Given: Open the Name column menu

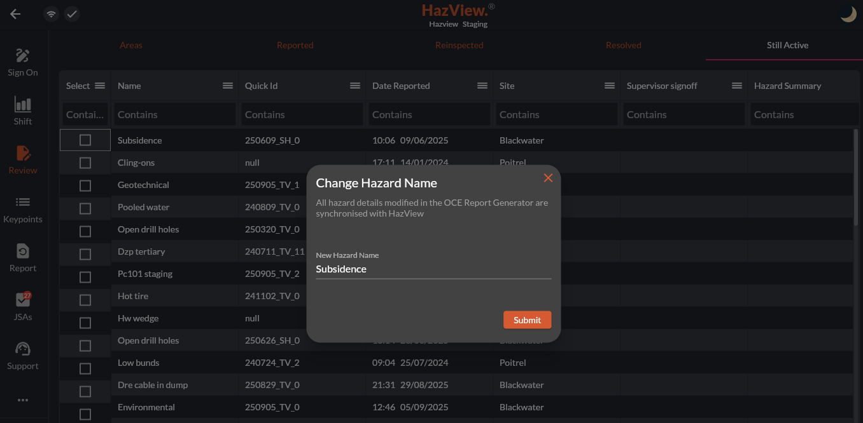Looking at the screenshot, I should [227, 86].
